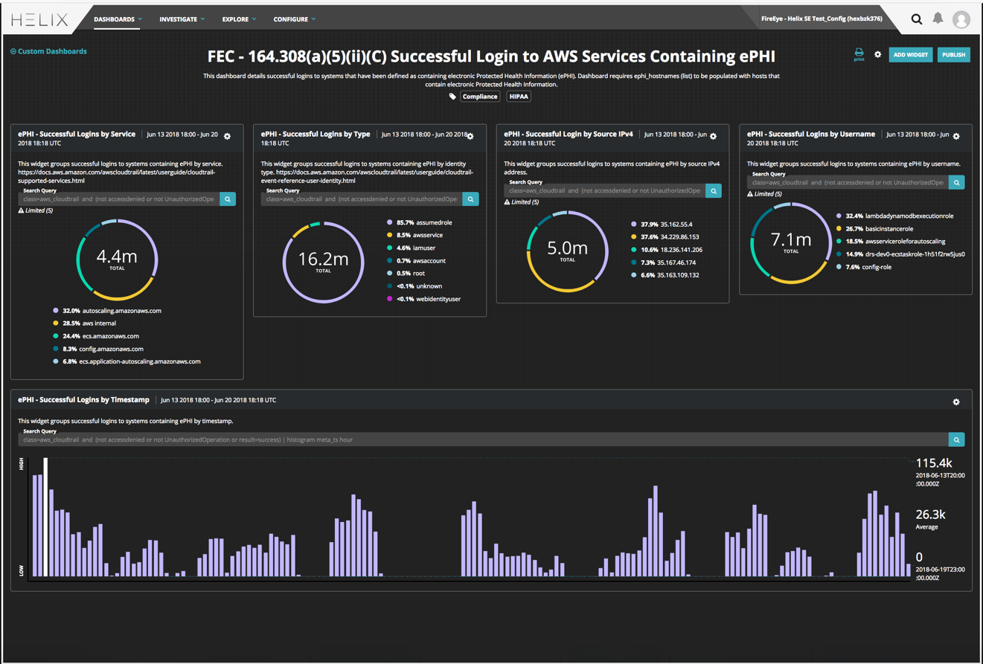This screenshot has height=664, width=983.
Task: Click the Source IPv4 search query field
Action: (605, 191)
